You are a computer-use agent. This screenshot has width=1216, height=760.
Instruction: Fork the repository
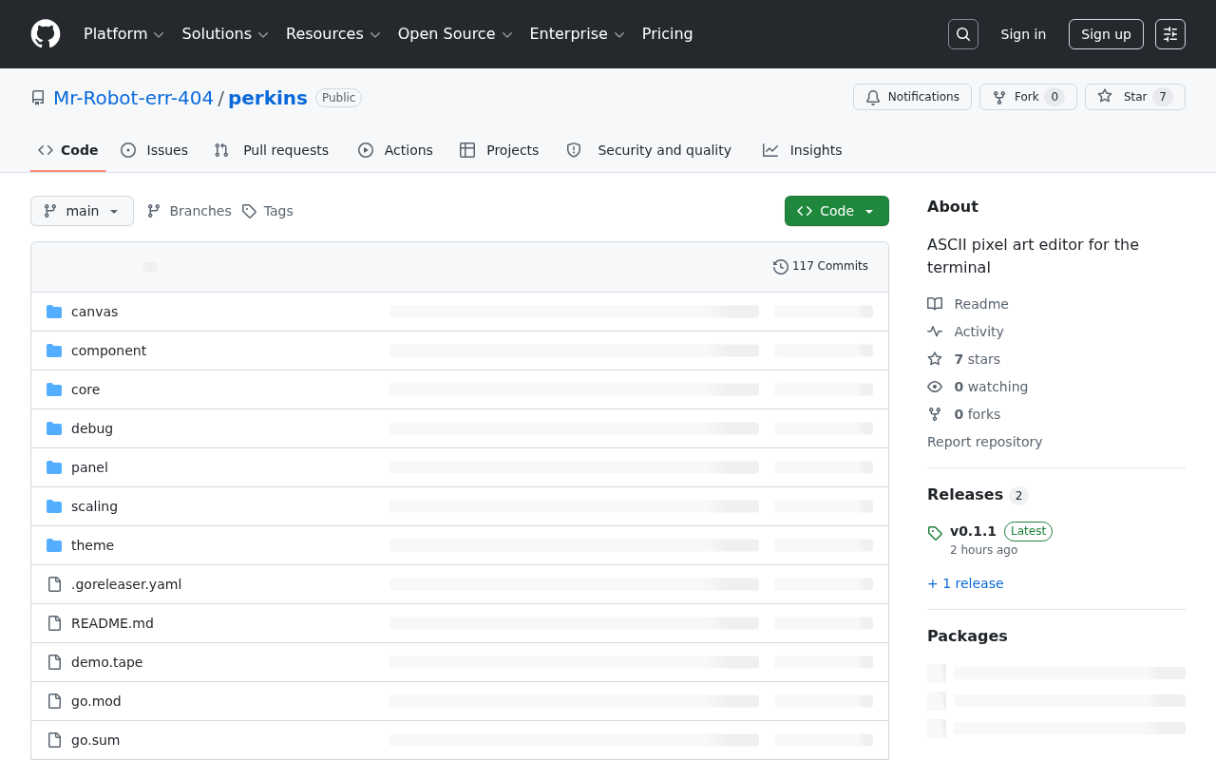[x=1028, y=97]
